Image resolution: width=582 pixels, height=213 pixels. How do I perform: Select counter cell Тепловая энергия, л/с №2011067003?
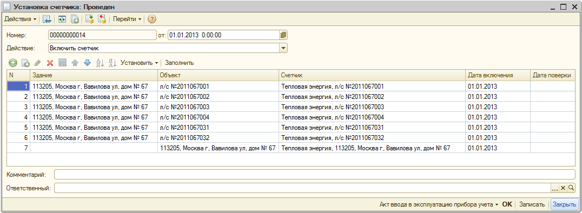tap(372, 107)
